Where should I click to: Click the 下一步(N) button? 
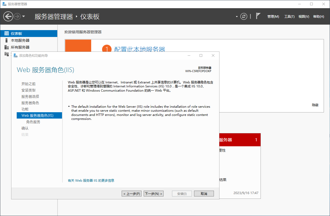click(x=153, y=194)
